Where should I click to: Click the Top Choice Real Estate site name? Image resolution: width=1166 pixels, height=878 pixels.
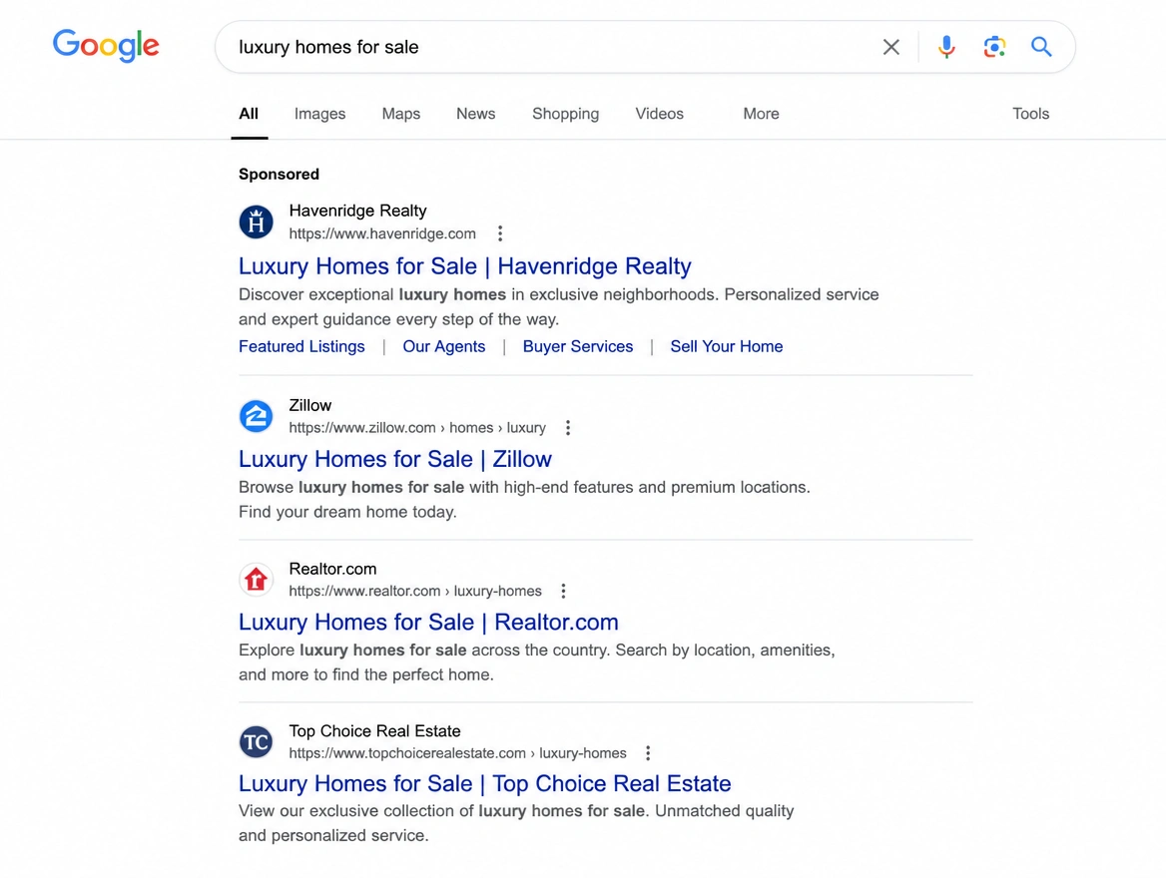374,731
